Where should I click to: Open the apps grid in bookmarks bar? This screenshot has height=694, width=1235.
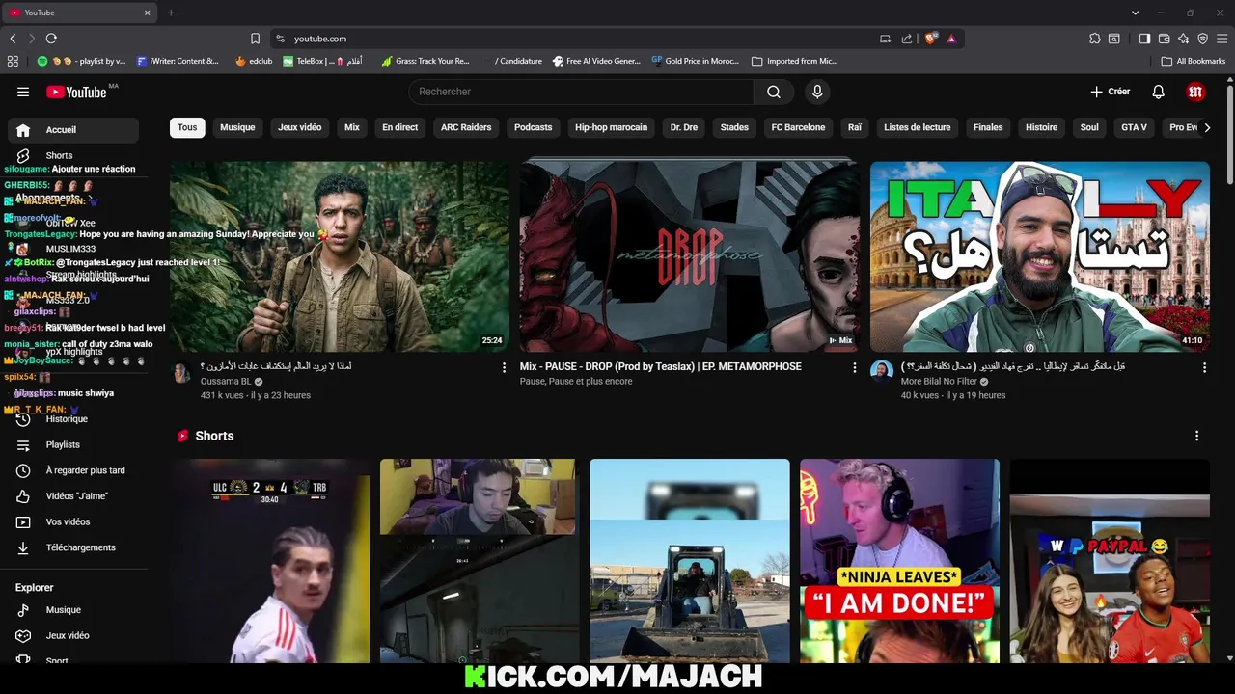(13, 61)
